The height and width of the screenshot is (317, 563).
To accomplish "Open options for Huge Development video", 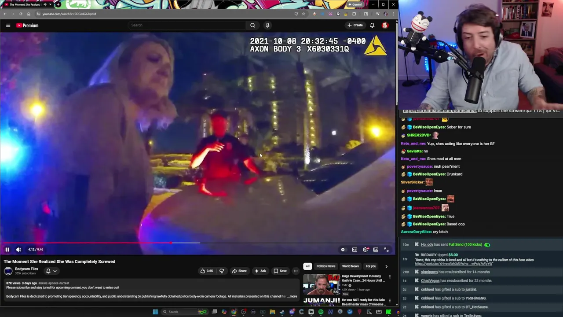I will pos(390,277).
